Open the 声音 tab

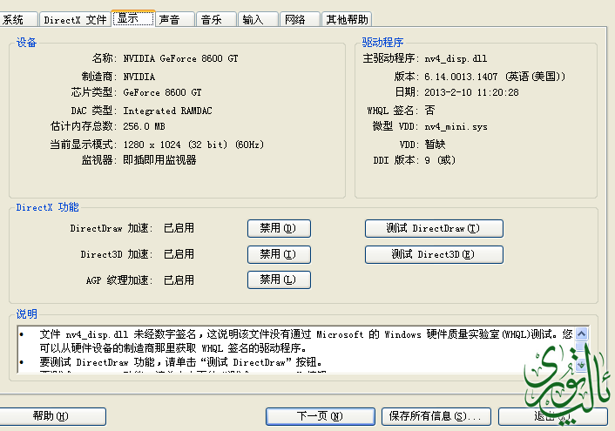point(175,20)
